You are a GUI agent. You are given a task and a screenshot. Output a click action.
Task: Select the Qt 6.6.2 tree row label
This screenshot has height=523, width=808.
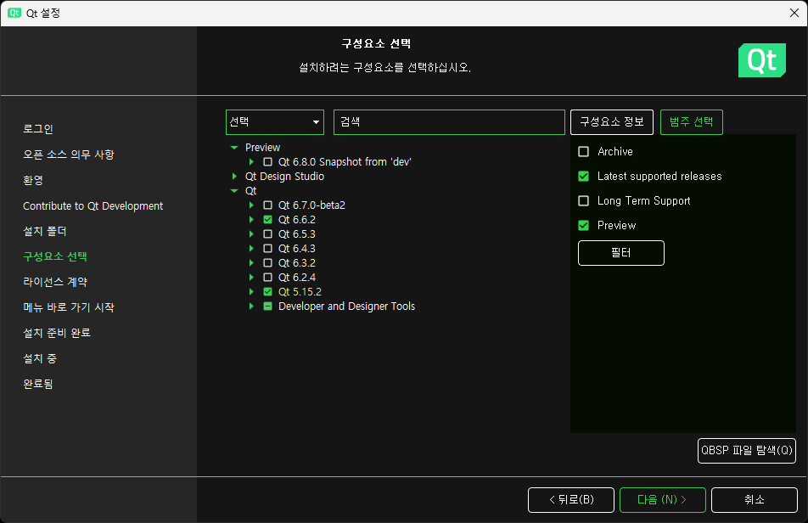tap(297, 220)
